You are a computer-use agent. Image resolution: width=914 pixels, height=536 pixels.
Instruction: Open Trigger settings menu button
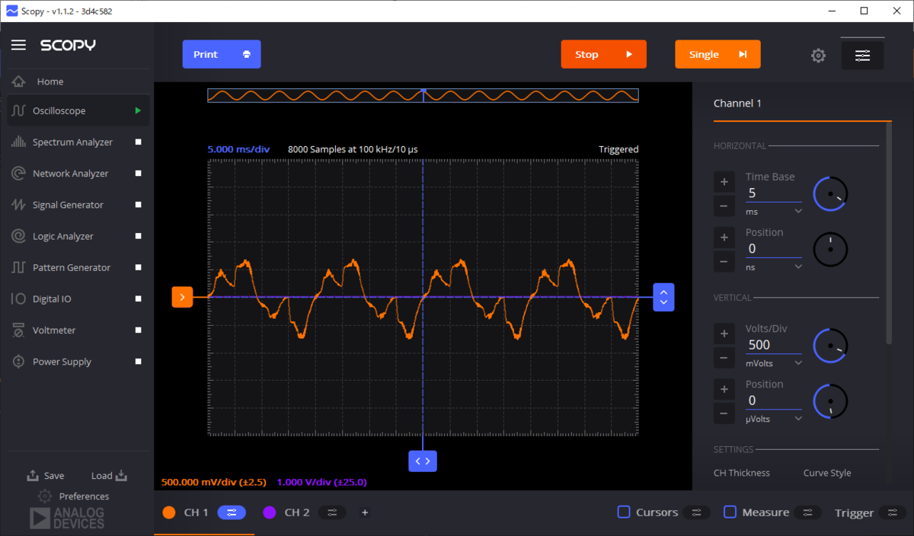pyautogui.click(x=893, y=512)
